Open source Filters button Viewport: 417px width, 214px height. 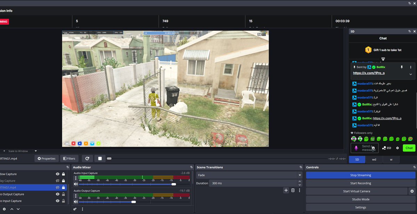tap(69, 159)
